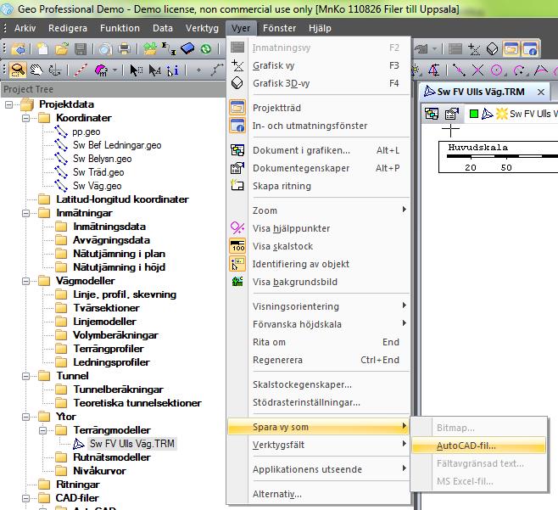Image resolution: width=558 pixels, height=510 pixels.
Task: Select Sw FV Ulls Väg.TRM tree item
Action: click(x=131, y=444)
